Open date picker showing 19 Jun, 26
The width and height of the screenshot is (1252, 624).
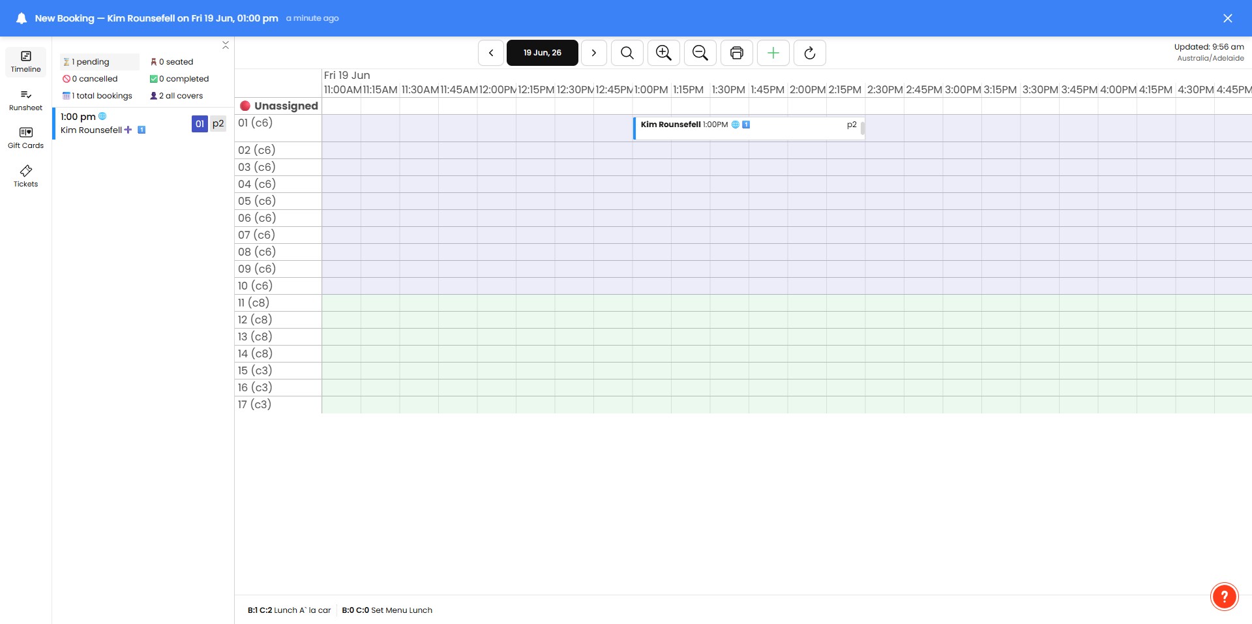542,53
